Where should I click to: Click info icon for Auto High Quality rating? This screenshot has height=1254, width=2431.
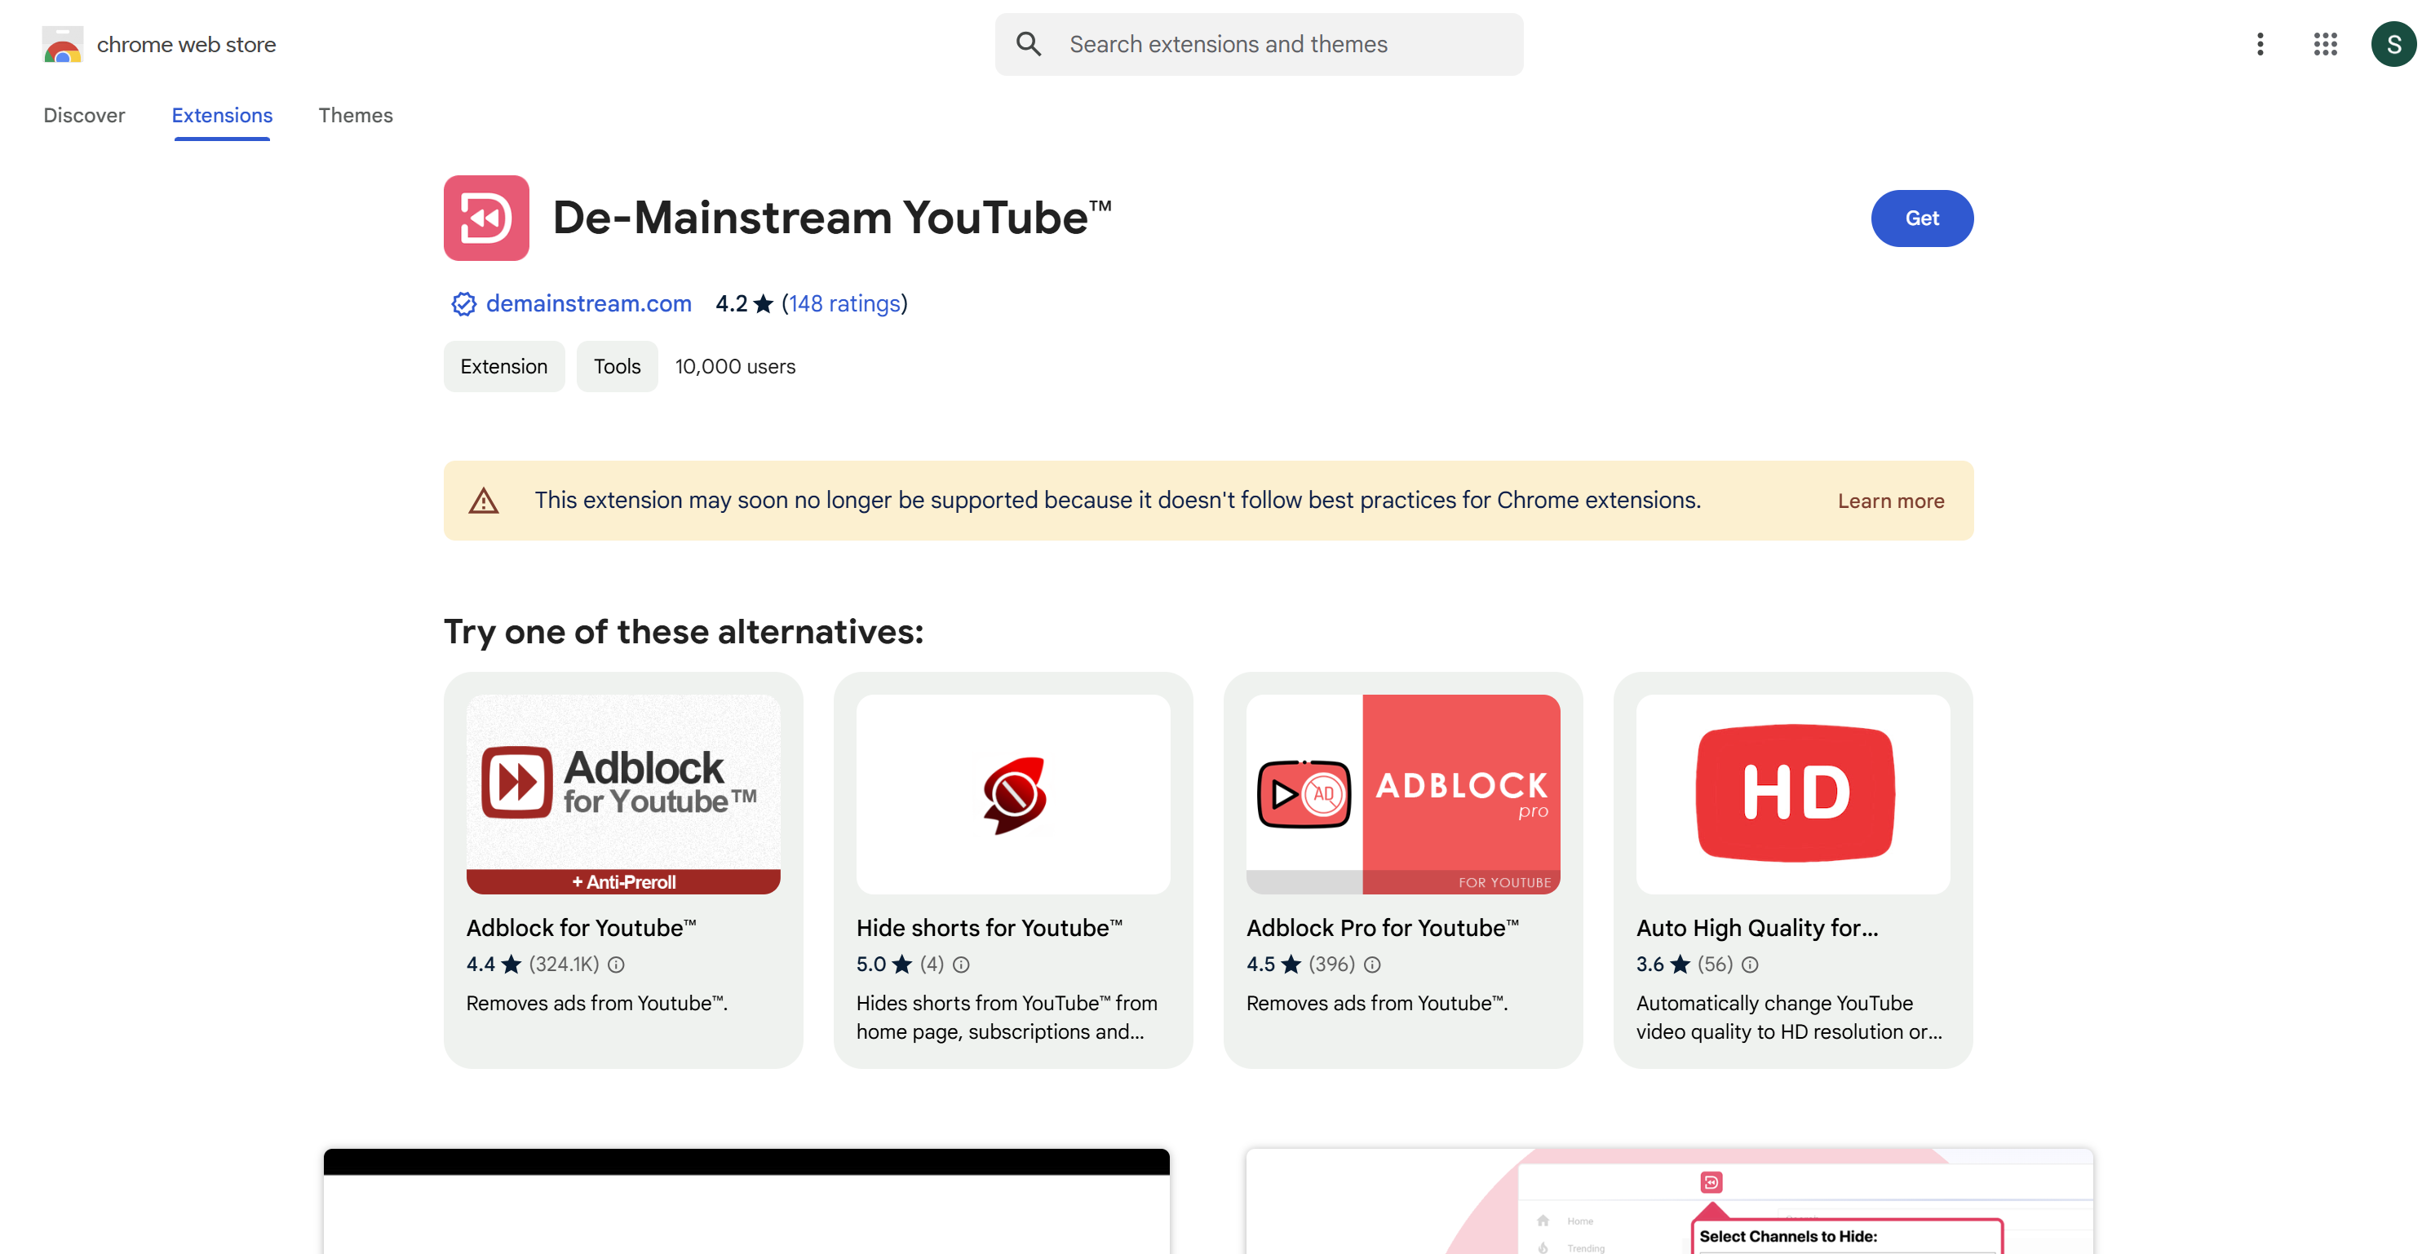[1750, 965]
